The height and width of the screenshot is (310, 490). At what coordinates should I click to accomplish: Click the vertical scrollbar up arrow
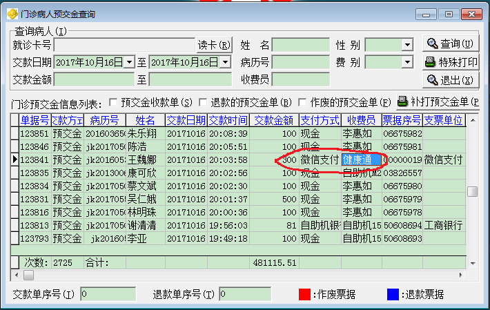tap(473, 120)
